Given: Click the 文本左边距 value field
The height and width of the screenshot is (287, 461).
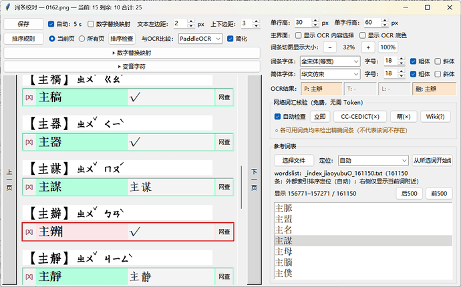Looking at the screenshot, I should coord(180,23).
